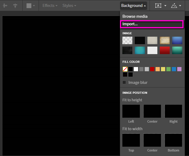
Task: Select the yellow fill color swatch
Action: 163,69
